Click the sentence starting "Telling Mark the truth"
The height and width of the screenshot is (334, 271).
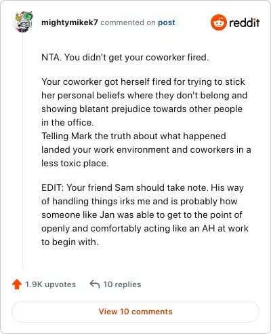[x=146, y=149]
